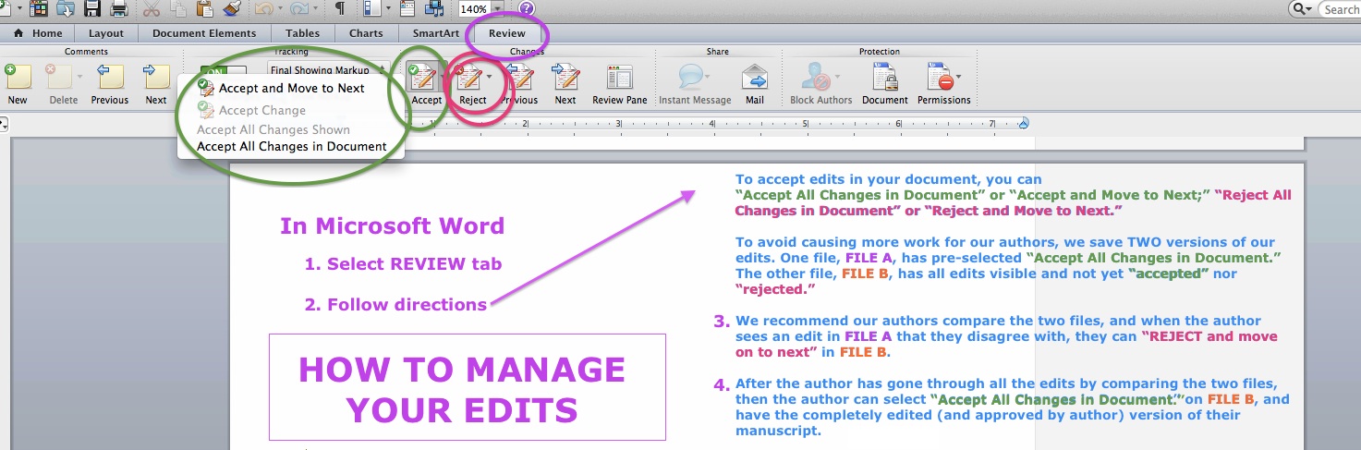Click the Reject change icon
Screen dimensions: 1361x450
pos(470,78)
